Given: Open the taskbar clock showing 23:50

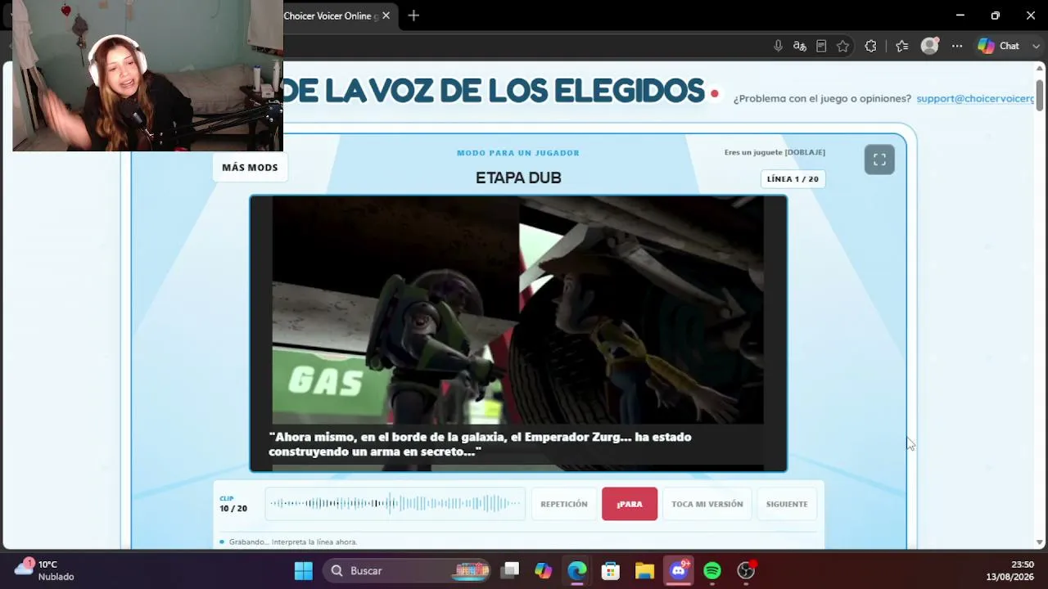Looking at the screenshot, I should (1010, 570).
